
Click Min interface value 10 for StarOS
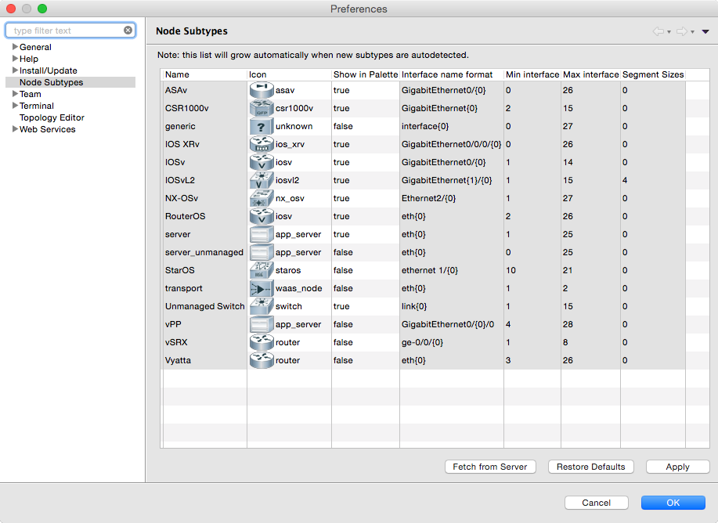tap(511, 270)
